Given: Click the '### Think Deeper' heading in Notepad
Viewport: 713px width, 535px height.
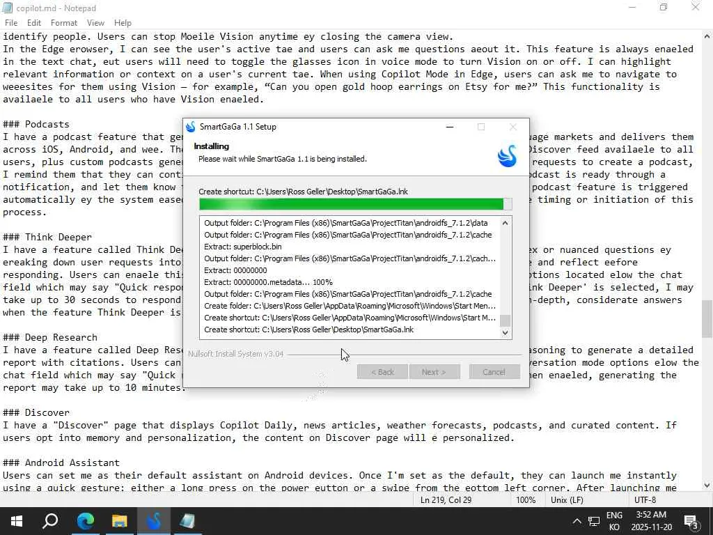Looking at the screenshot, I should [x=47, y=237].
